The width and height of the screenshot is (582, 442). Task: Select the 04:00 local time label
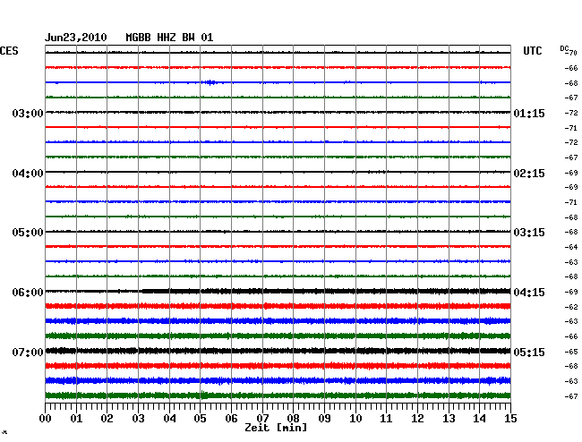(x=28, y=174)
